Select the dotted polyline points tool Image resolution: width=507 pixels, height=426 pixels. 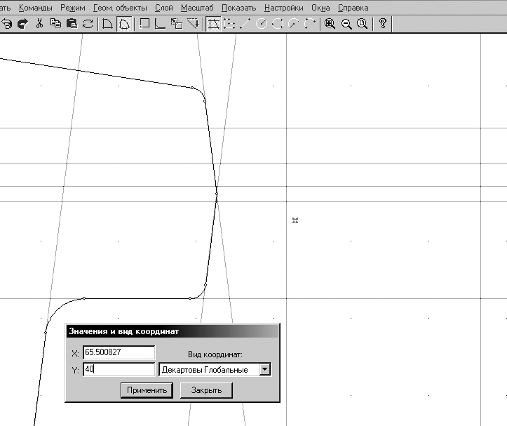229,24
